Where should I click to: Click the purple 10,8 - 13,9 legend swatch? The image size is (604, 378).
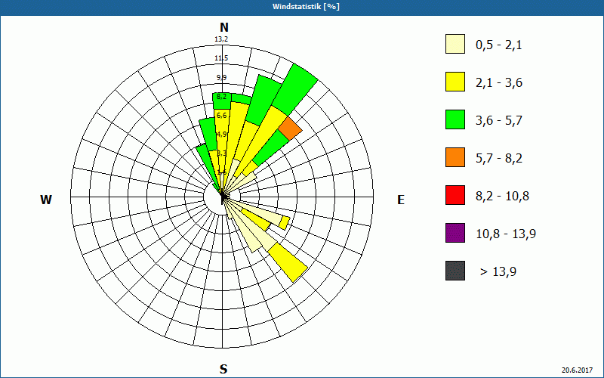[x=455, y=233]
